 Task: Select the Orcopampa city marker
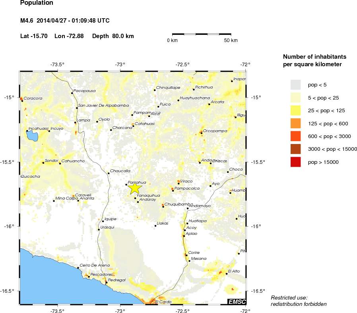pyautogui.click(x=202, y=133)
